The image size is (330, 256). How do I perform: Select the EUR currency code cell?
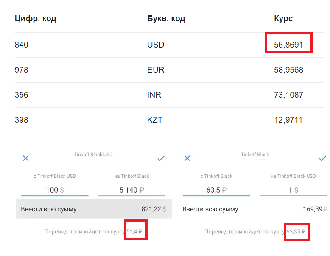click(156, 70)
